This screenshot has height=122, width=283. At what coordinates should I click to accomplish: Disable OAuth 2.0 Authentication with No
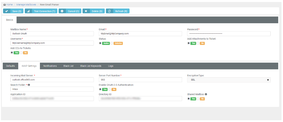(x=110, y=89)
